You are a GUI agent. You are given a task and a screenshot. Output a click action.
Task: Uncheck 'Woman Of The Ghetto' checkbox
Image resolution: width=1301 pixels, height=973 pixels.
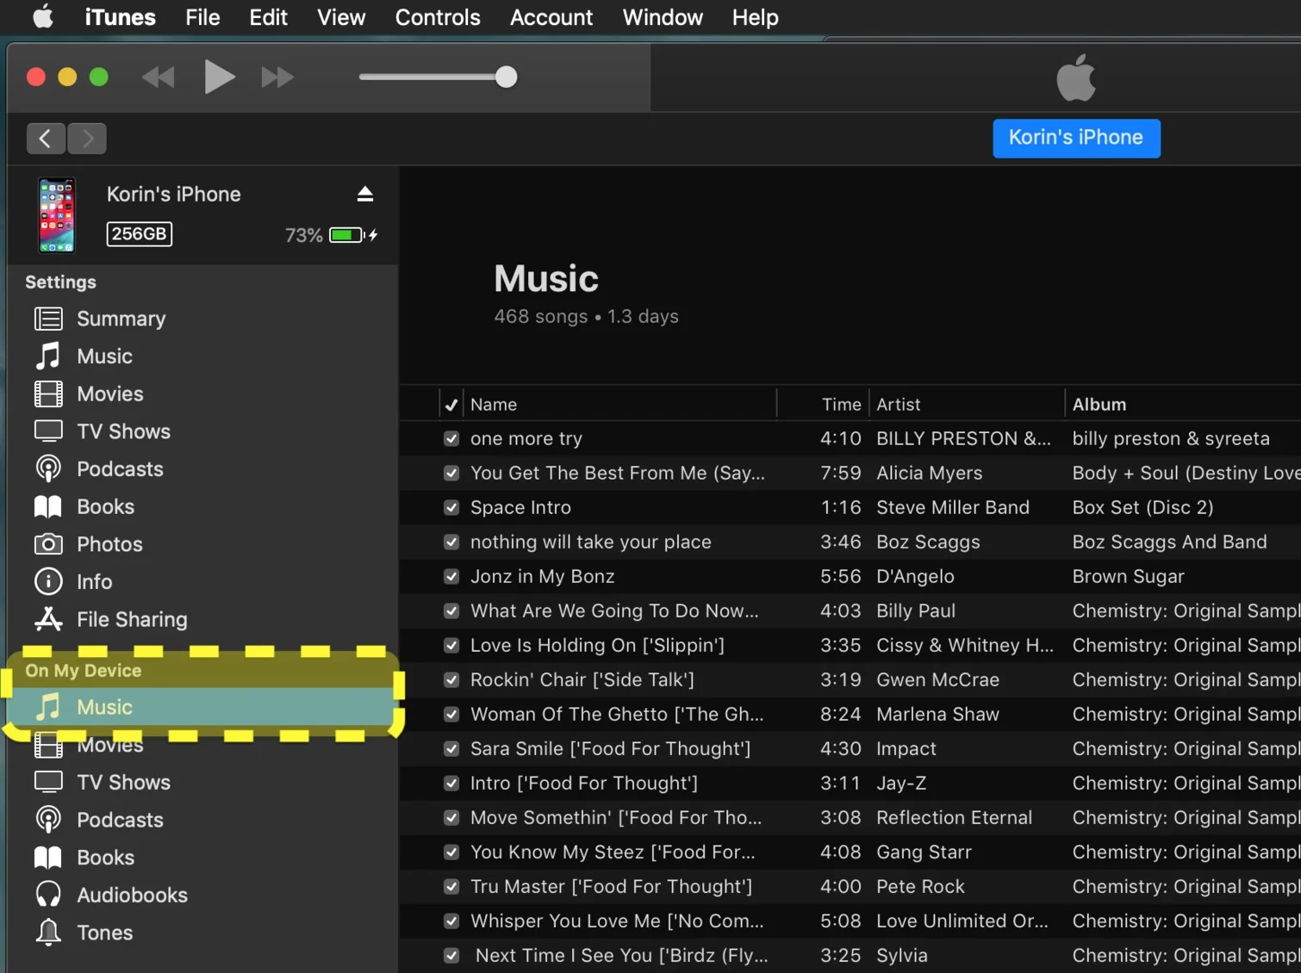(x=451, y=714)
